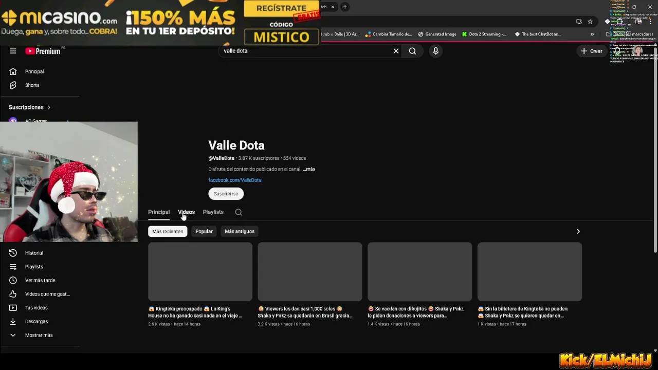Click the magnifier search button

412,51
